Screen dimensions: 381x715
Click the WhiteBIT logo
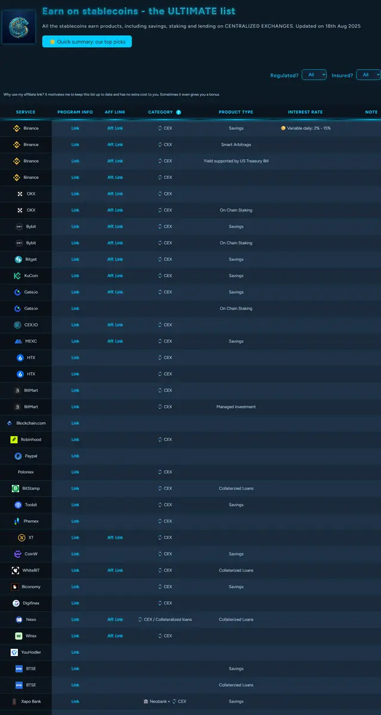[x=15, y=570]
